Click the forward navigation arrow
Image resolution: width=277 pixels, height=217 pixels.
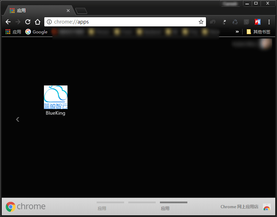pyautogui.click(x=18, y=22)
